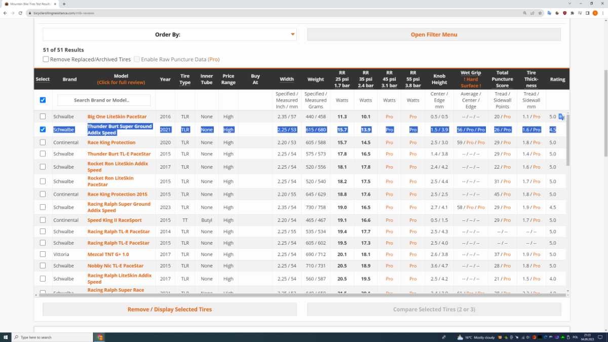Viewport: 608px width, 342px height.
Task: Open the Speed King II RaceSport review
Action: tap(115, 220)
